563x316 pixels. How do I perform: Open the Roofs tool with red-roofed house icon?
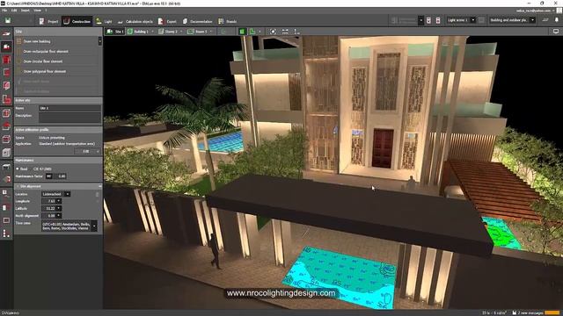click(x=6, y=126)
